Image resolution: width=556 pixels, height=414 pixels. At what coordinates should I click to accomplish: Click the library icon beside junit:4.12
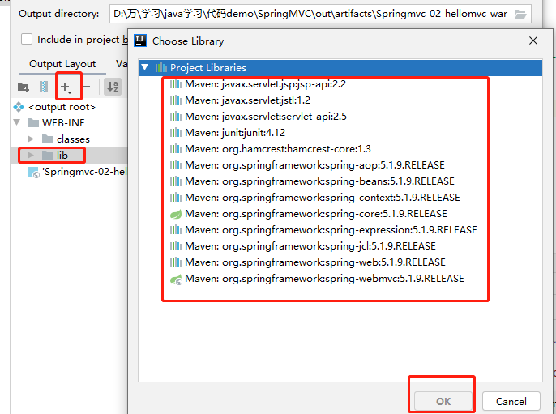pos(176,133)
